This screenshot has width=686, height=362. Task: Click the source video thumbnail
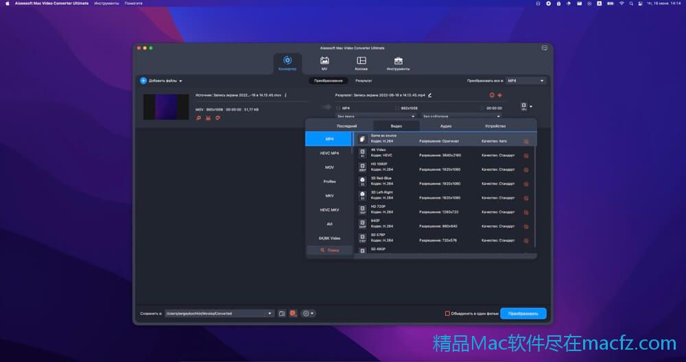point(166,107)
